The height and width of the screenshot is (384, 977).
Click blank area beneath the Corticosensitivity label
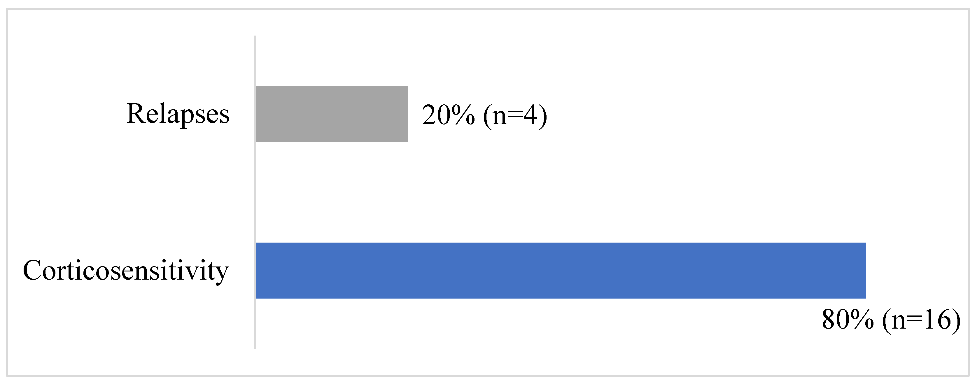click(x=125, y=326)
